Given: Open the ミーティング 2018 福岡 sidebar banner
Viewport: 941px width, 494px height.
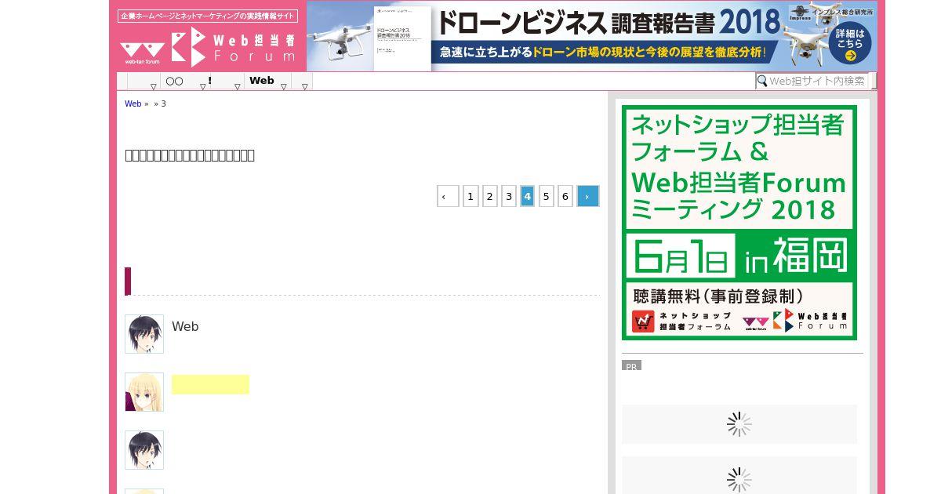Looking at the screenshot, I should pyautogui.click(x=739, y=223).
